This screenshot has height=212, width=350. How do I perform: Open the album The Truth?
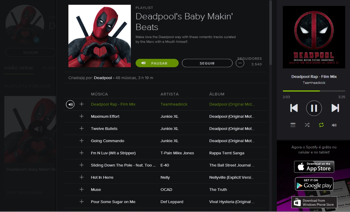pyautogui.click(x=218, y=189)
